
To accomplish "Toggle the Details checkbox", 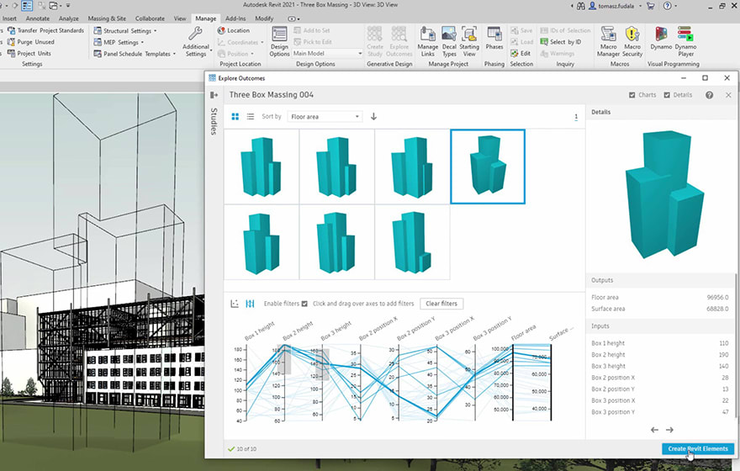I will pos(667,95).
